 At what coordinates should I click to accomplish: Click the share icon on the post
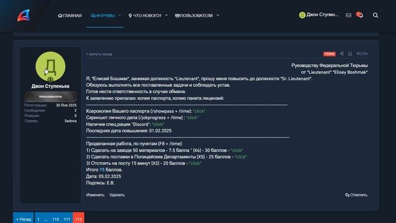click(x=342, y=54)
